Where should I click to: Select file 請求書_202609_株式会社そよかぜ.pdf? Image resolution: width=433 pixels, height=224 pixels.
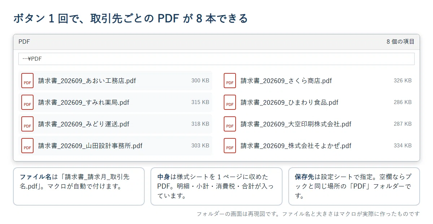tap(318, 146)
